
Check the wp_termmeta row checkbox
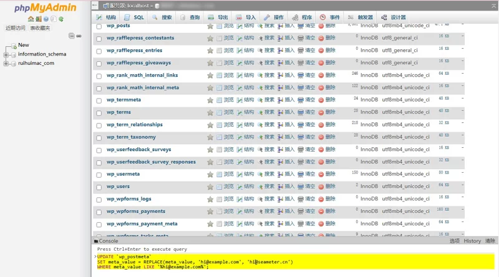point(99,100)
